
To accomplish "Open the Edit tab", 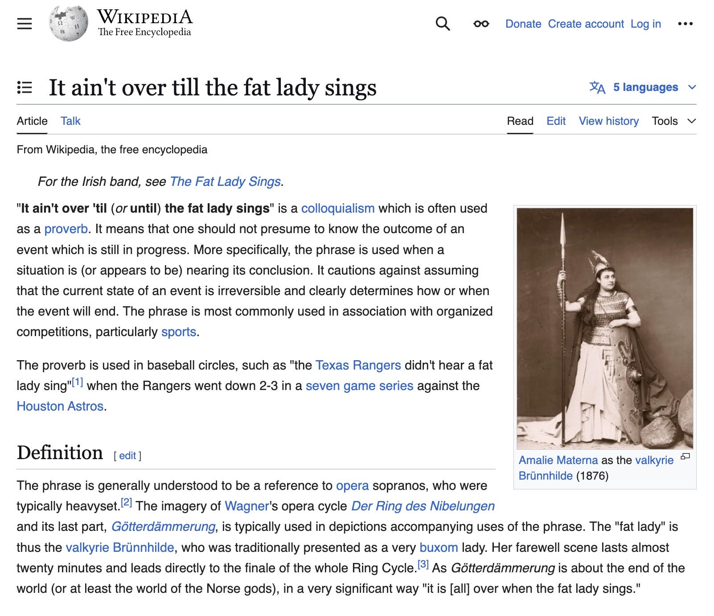I will 556,121.
